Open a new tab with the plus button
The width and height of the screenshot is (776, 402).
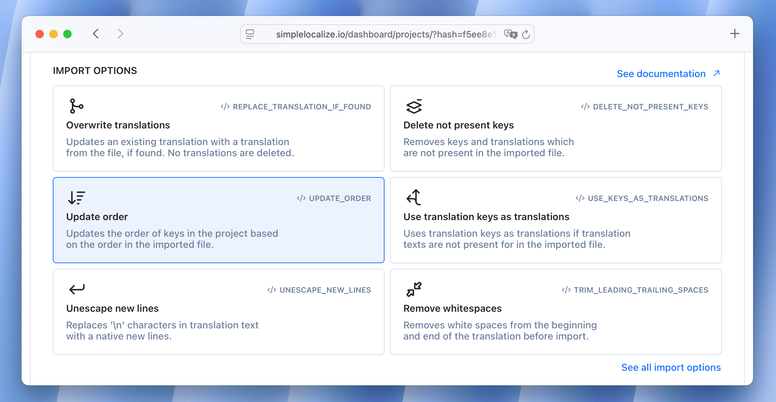point(735,34)
